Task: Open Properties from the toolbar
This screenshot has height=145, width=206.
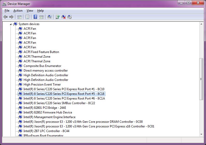Action: (27, 17)
